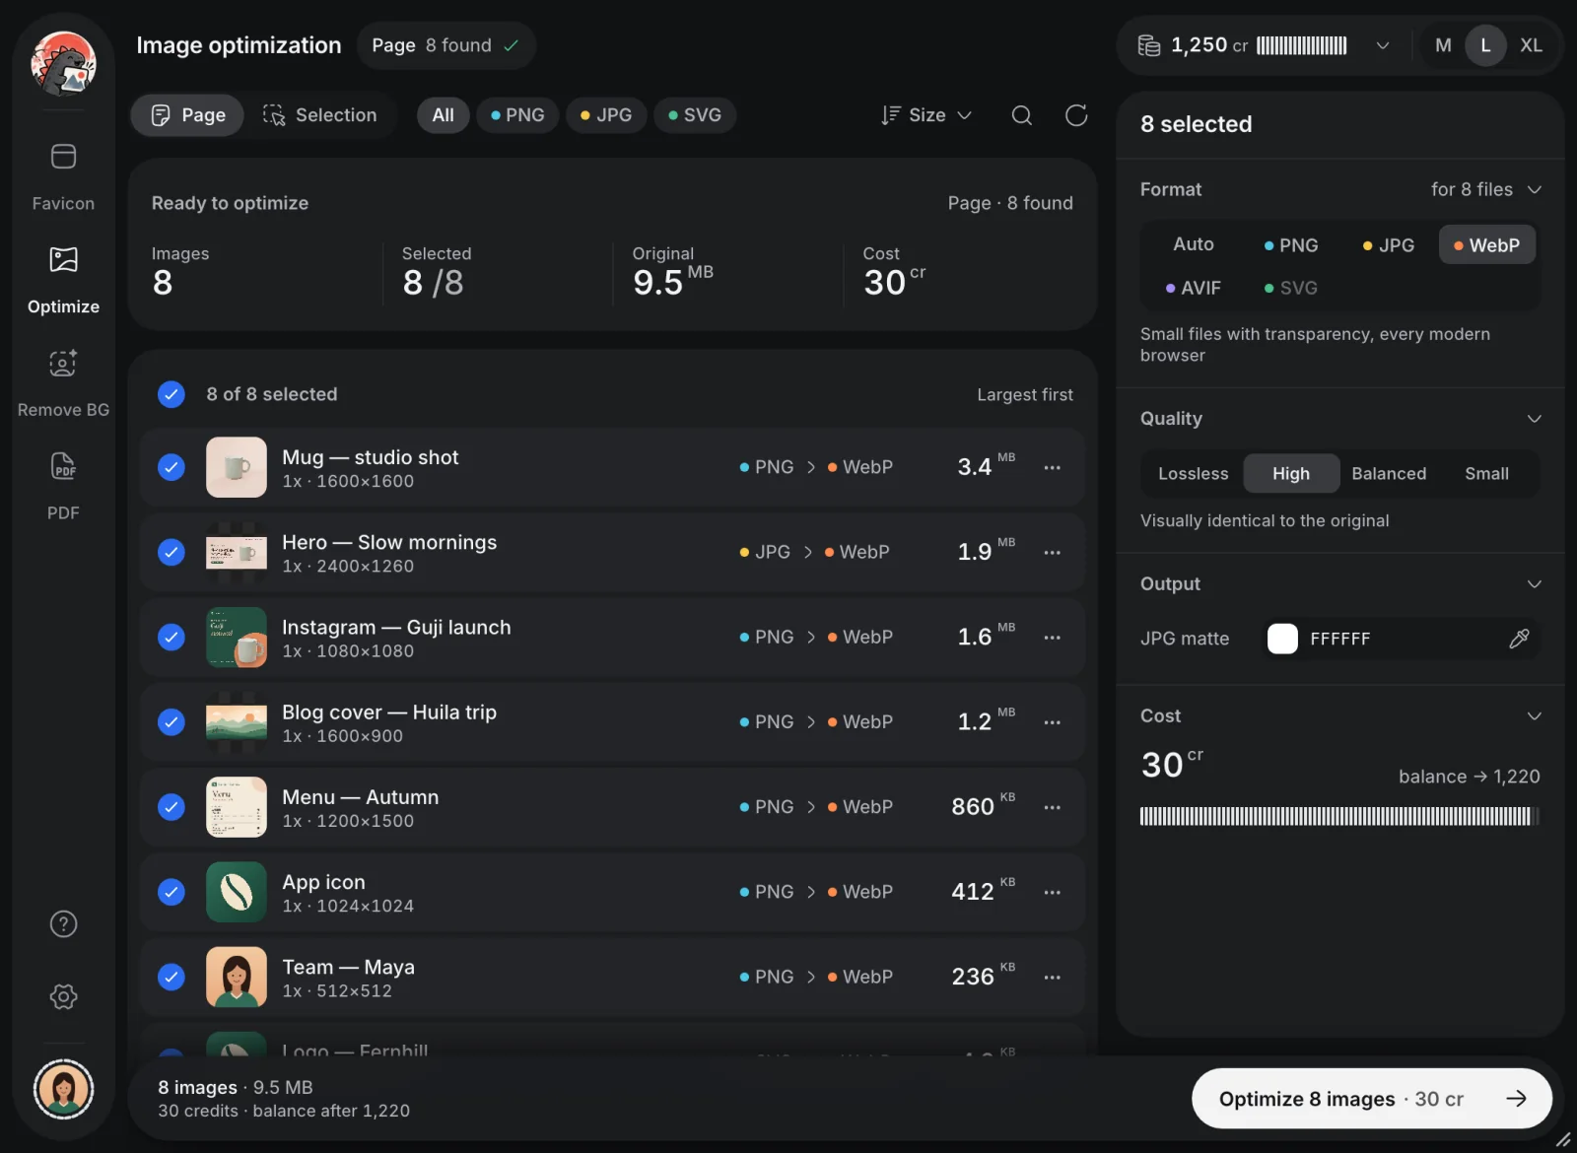Viewport: 1577px width, 1153px height.
Task: Uncheck Mug — studio shot checkbox
Action: coord(171,467)
